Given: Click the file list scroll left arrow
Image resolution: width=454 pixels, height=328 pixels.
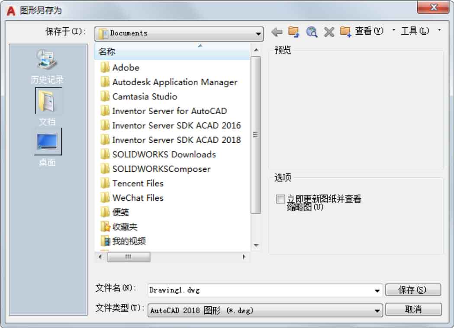Looking at the screenshot, I should pyautogui.click(x=100, y=257).
